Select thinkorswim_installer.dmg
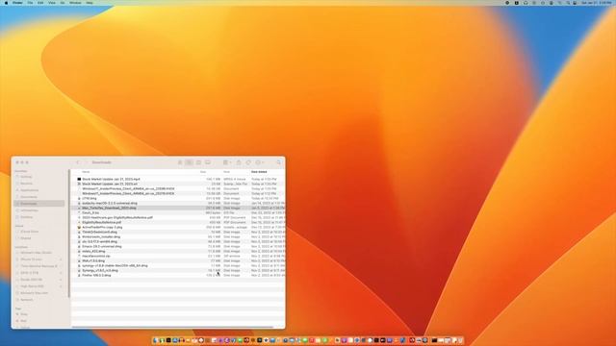Viewport: 616px width, 346px height. pyautogui.click(x=101, y=237)
